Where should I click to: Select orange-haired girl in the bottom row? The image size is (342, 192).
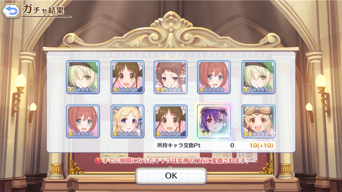click(83, 121)
